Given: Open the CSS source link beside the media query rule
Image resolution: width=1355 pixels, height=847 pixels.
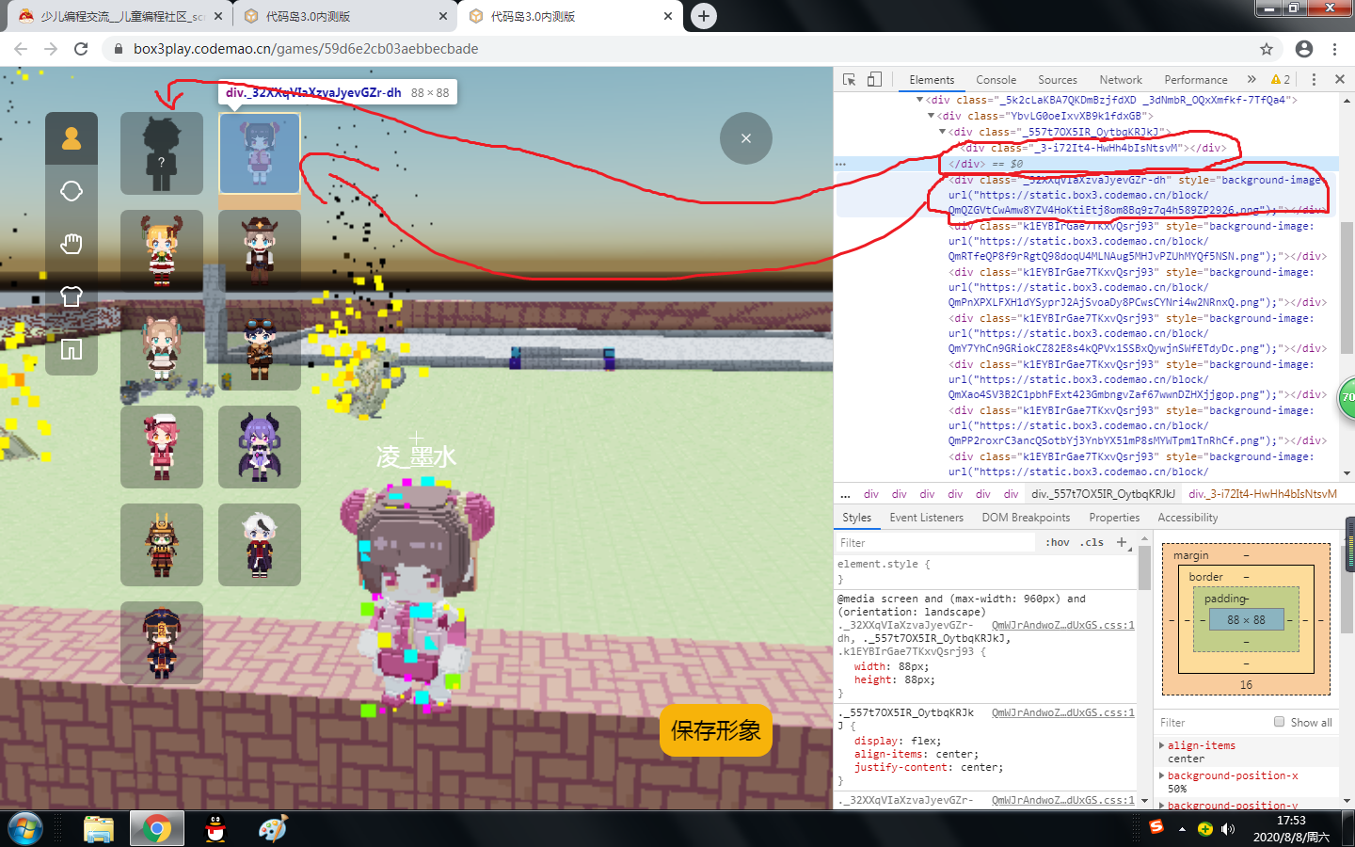Looking at the screenshot, I should (x=1062, y=625).
